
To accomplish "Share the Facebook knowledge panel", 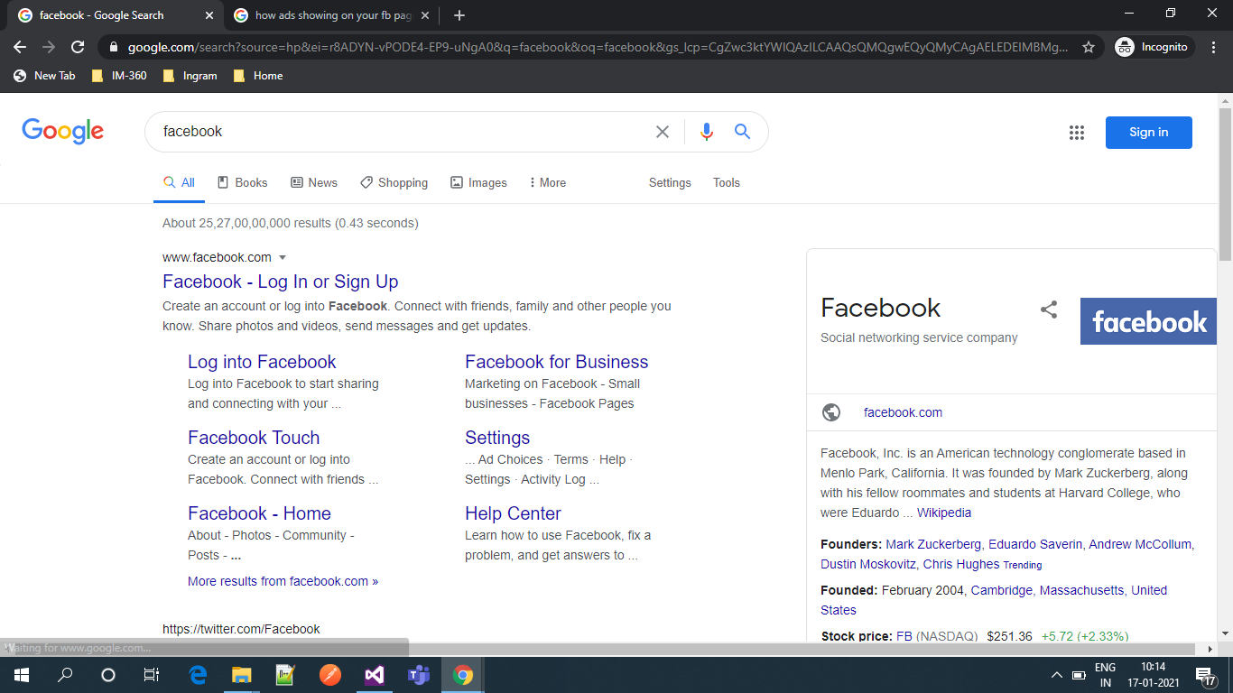I will pos(1049,310).
